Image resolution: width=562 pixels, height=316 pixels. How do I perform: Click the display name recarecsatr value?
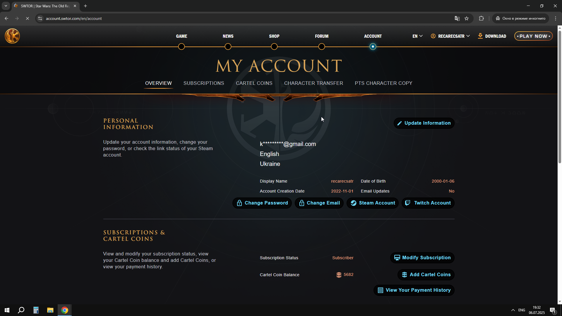pyautogui.click(x=342, y=181)
